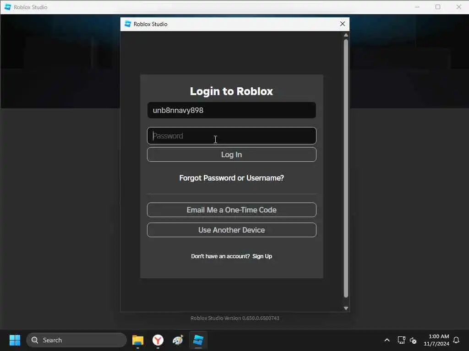Open network status tray icon
The height and width of the screenshot is (351, 469).
click(x=401, y=340)
